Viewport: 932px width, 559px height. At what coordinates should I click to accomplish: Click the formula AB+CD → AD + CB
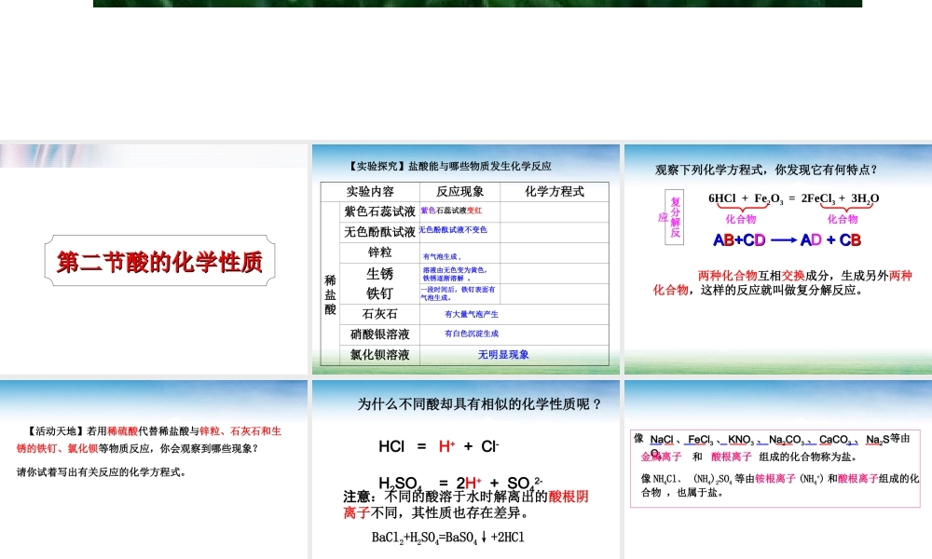[787, 240]
